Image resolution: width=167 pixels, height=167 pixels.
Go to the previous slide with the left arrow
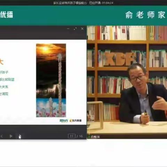[x=2, y=136]
